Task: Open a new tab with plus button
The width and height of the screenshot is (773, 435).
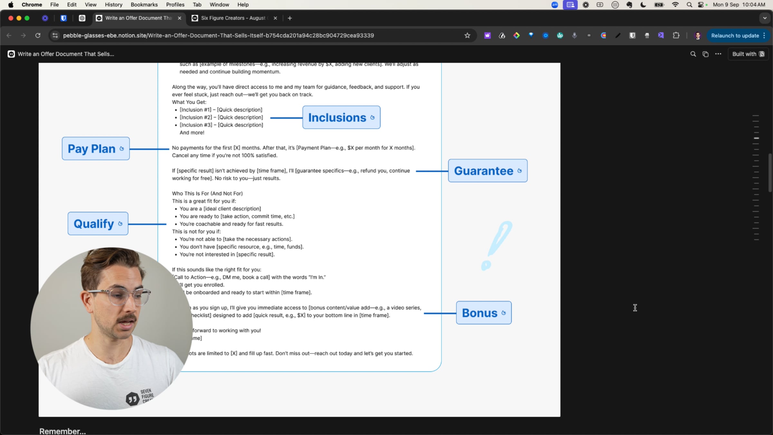Action: coord(290,18)
